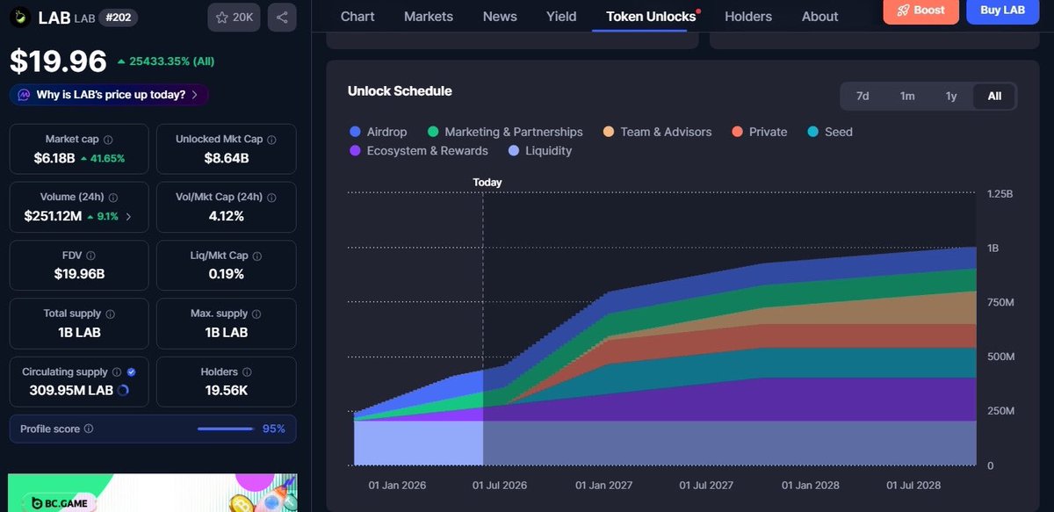Click the 0.19% Liq/Mkt Cap value

point(226,274)
